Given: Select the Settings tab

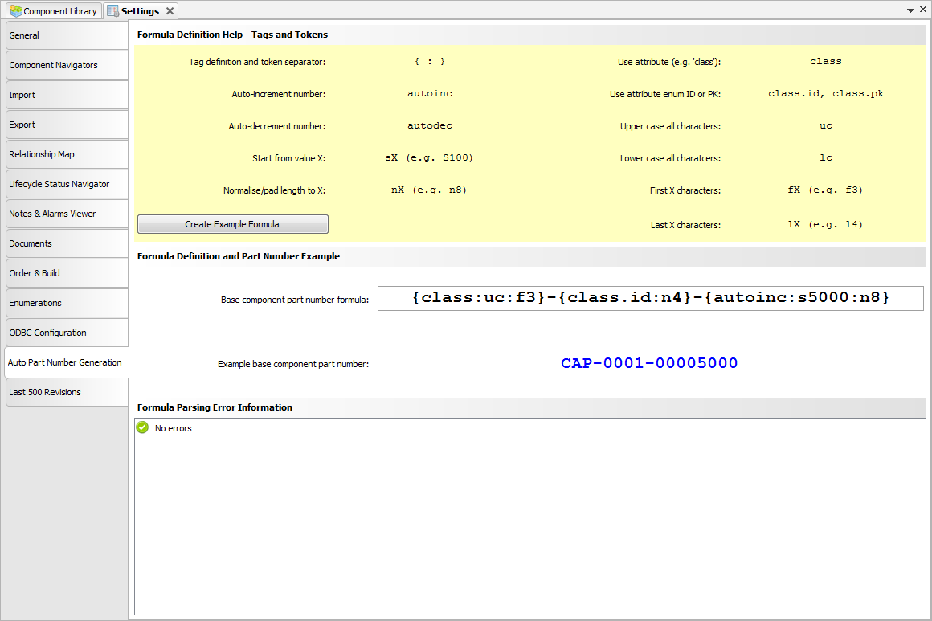Looking at the screenshot, I should pyautogui.click(x=138, y=10).
